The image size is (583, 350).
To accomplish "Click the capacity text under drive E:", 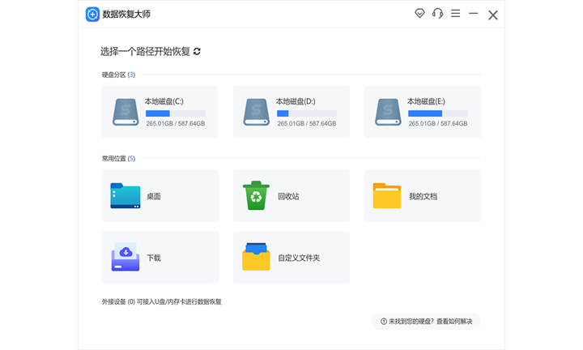I will coord(438,123).
